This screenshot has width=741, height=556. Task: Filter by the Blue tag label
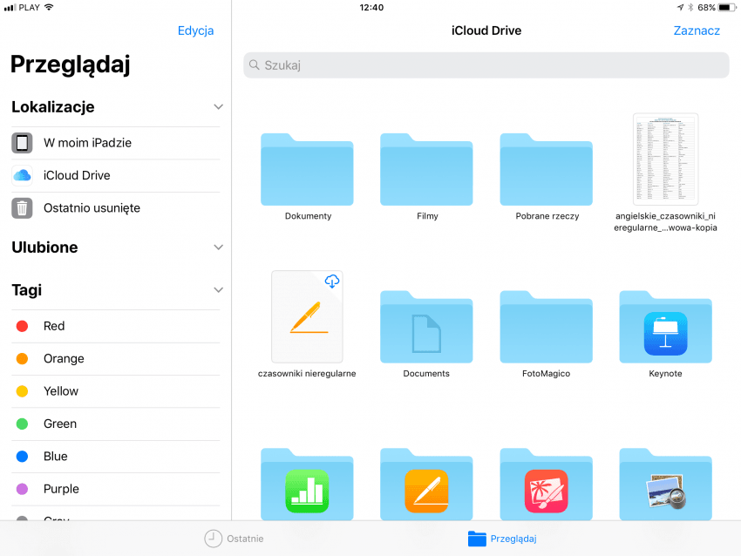[55, 457]
